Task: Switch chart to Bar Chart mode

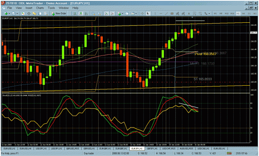Action: pos(75,14)
